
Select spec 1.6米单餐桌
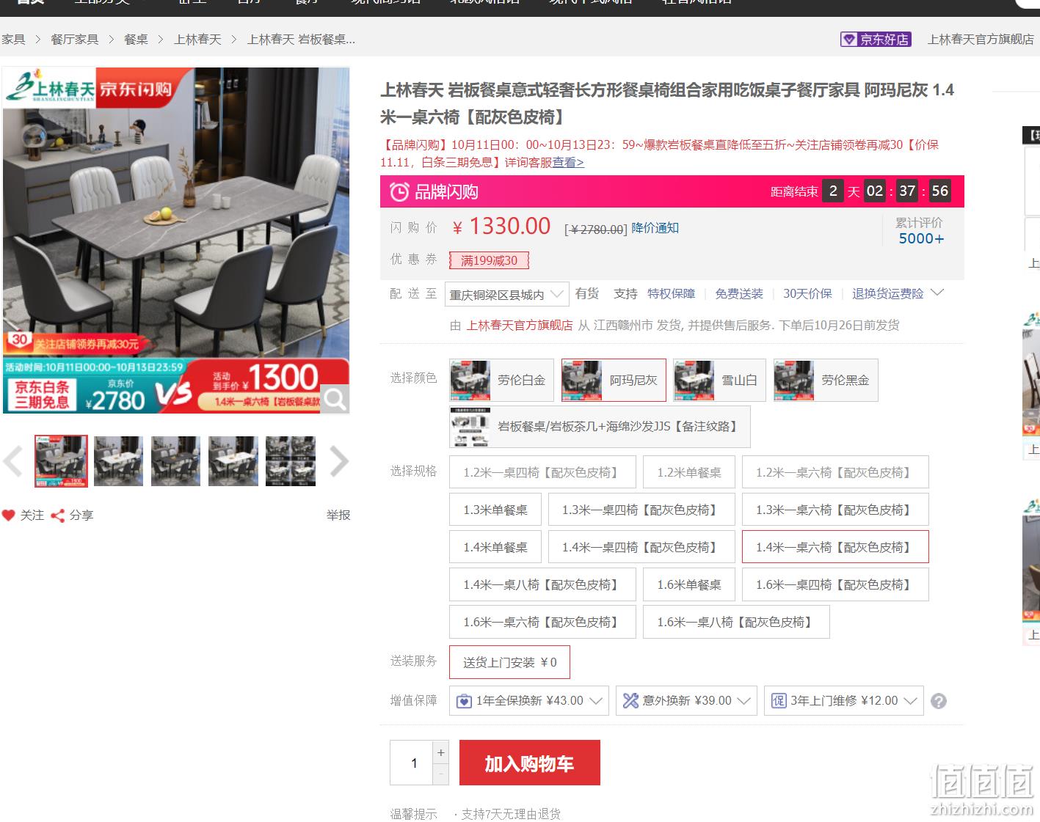click(x=689, y=584)
